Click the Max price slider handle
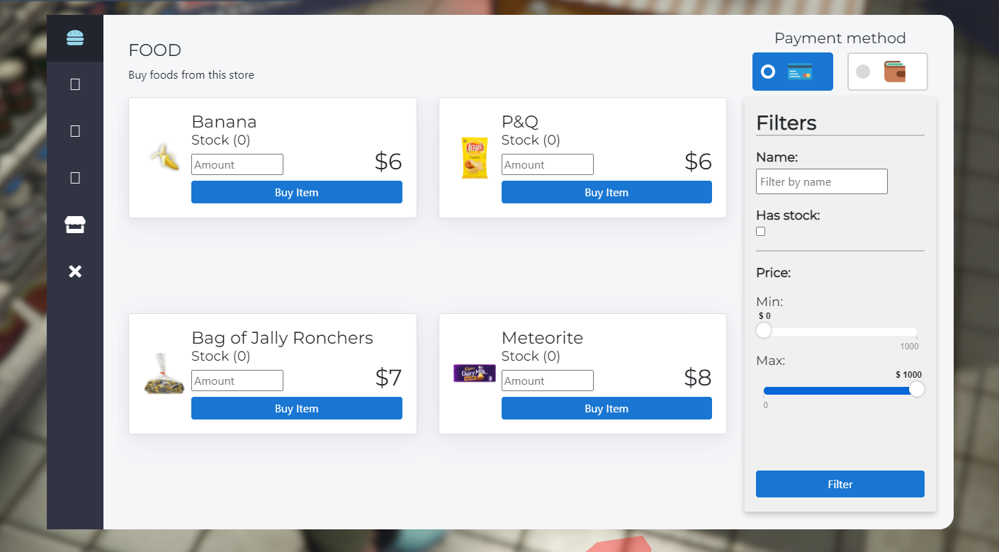The width and height of the screenshot is (999, 552). tap(917, 390)
